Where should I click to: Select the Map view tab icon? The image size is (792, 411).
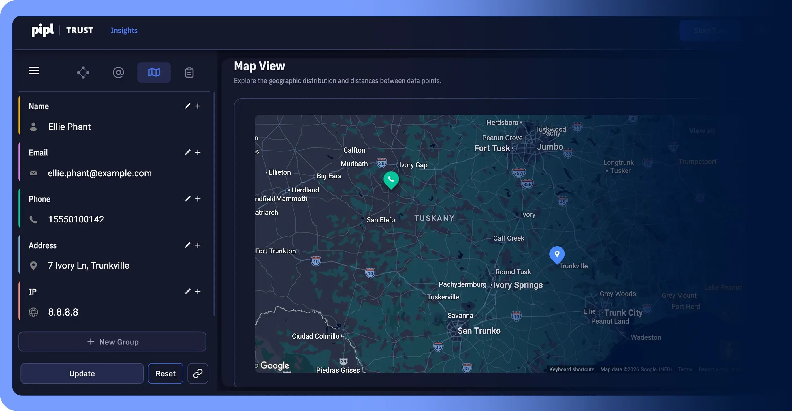pos(154,72)
